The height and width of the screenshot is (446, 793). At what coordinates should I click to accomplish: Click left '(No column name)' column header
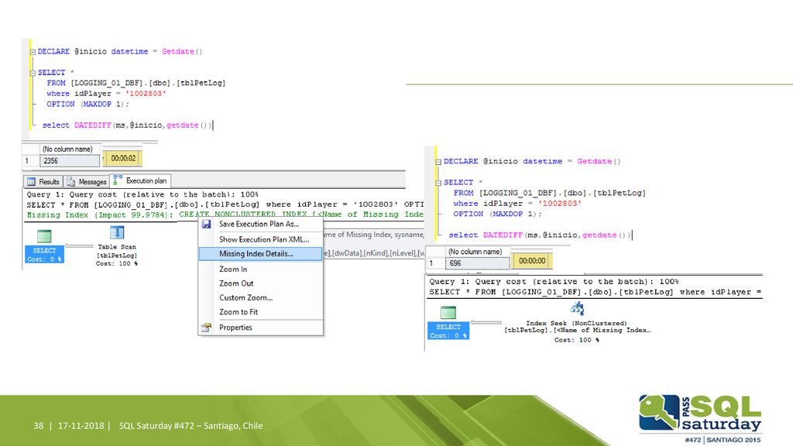coord(68,149)
